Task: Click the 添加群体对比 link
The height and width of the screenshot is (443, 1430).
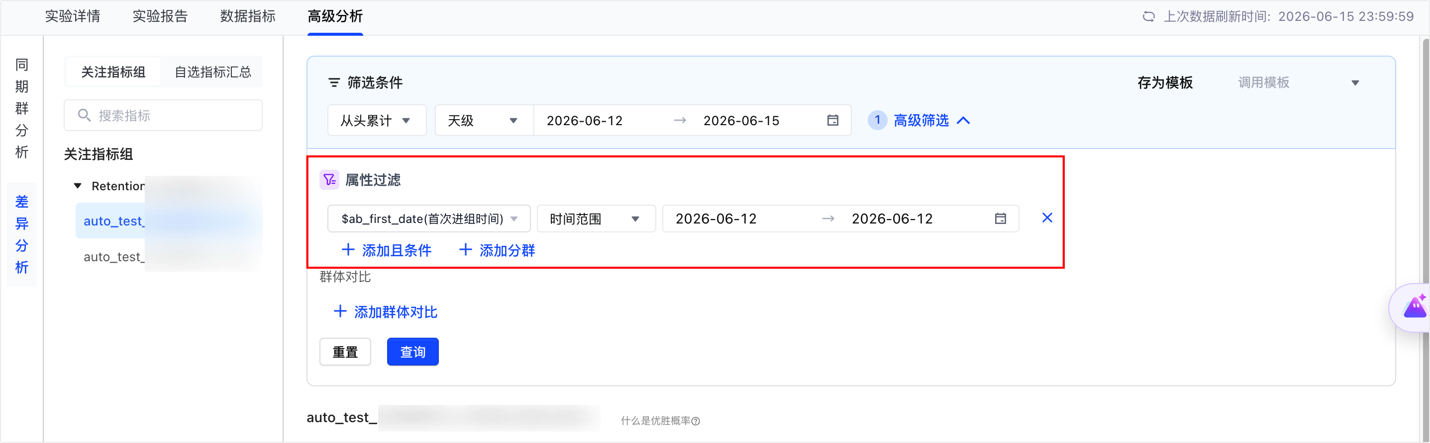Action: 385,312
